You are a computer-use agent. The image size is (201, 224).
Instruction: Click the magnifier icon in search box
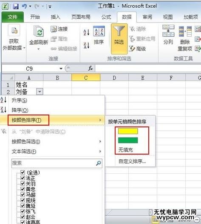point(99,163)
